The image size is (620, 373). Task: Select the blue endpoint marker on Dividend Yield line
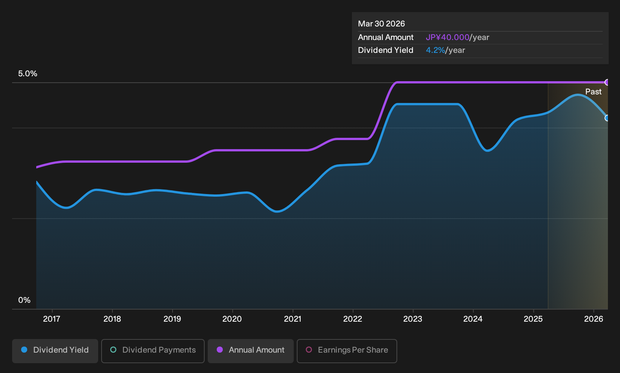coord(607,118)
